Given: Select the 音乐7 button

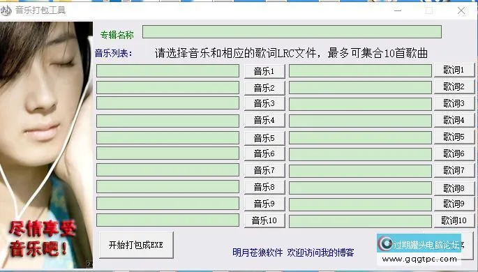Looking at the screenshot, I should tap(264, 170).
